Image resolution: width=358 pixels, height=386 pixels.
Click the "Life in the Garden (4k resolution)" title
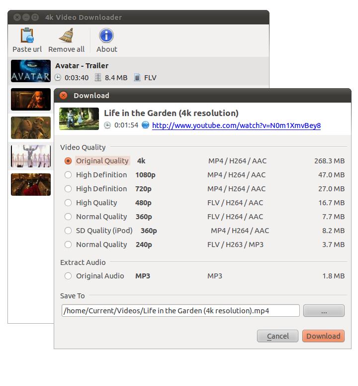tap(171, 113)
